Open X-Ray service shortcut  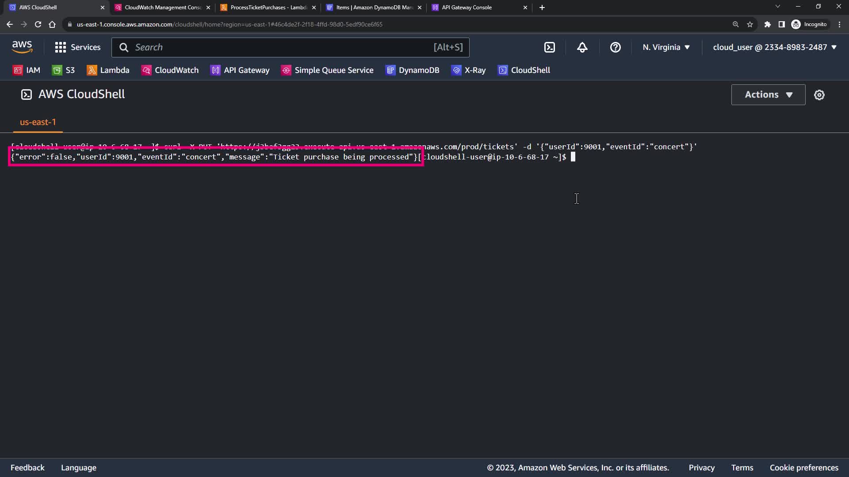468,70
